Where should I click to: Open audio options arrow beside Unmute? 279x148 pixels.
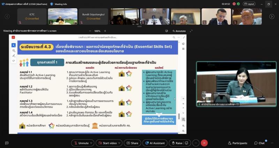tap(91, 143)
